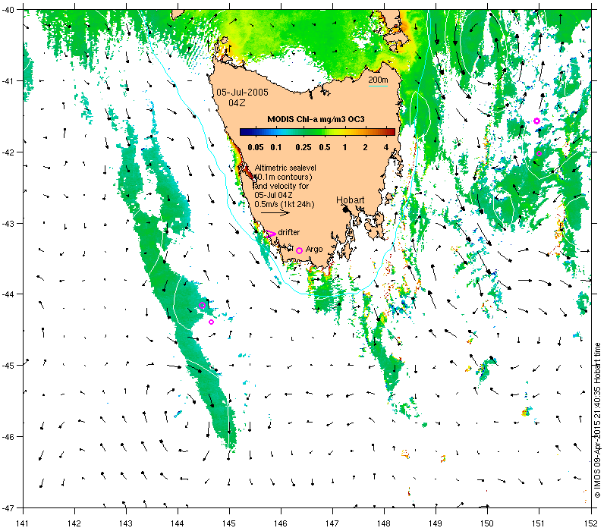The height and width of the screenshot is (531, 607).
Task: Click the latitude label -41
Action: click(7, 81)
